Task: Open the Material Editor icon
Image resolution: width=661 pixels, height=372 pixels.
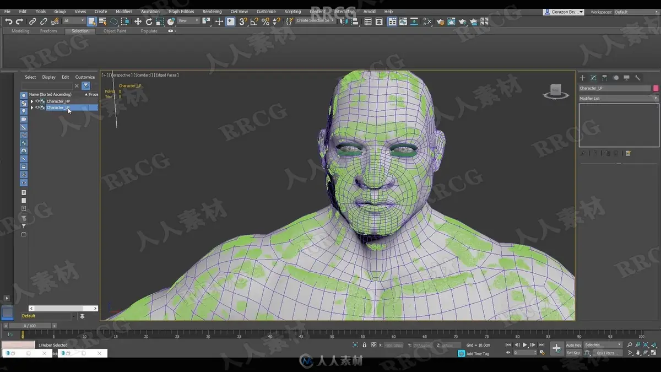Action: click(x=428, y=21)
